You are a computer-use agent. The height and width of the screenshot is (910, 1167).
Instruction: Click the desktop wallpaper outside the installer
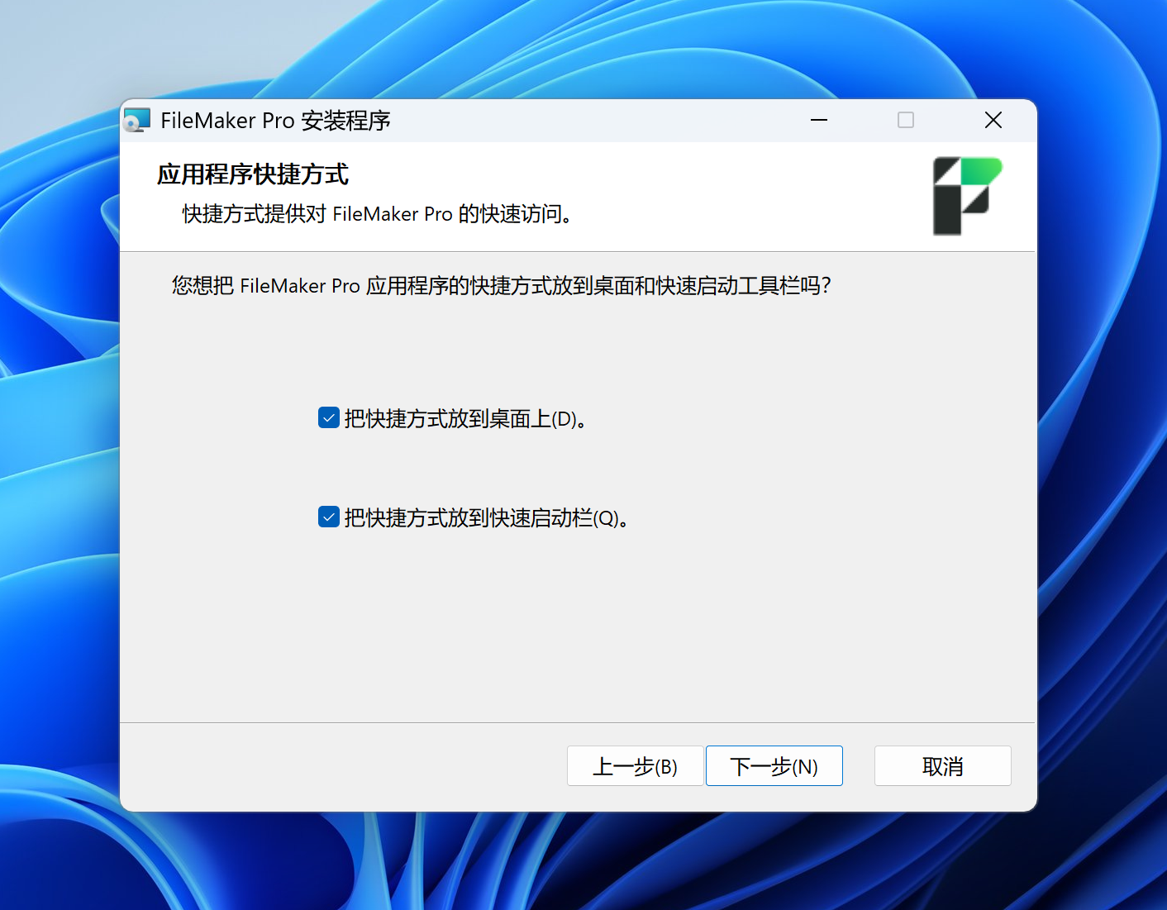(x=58, y=496)
